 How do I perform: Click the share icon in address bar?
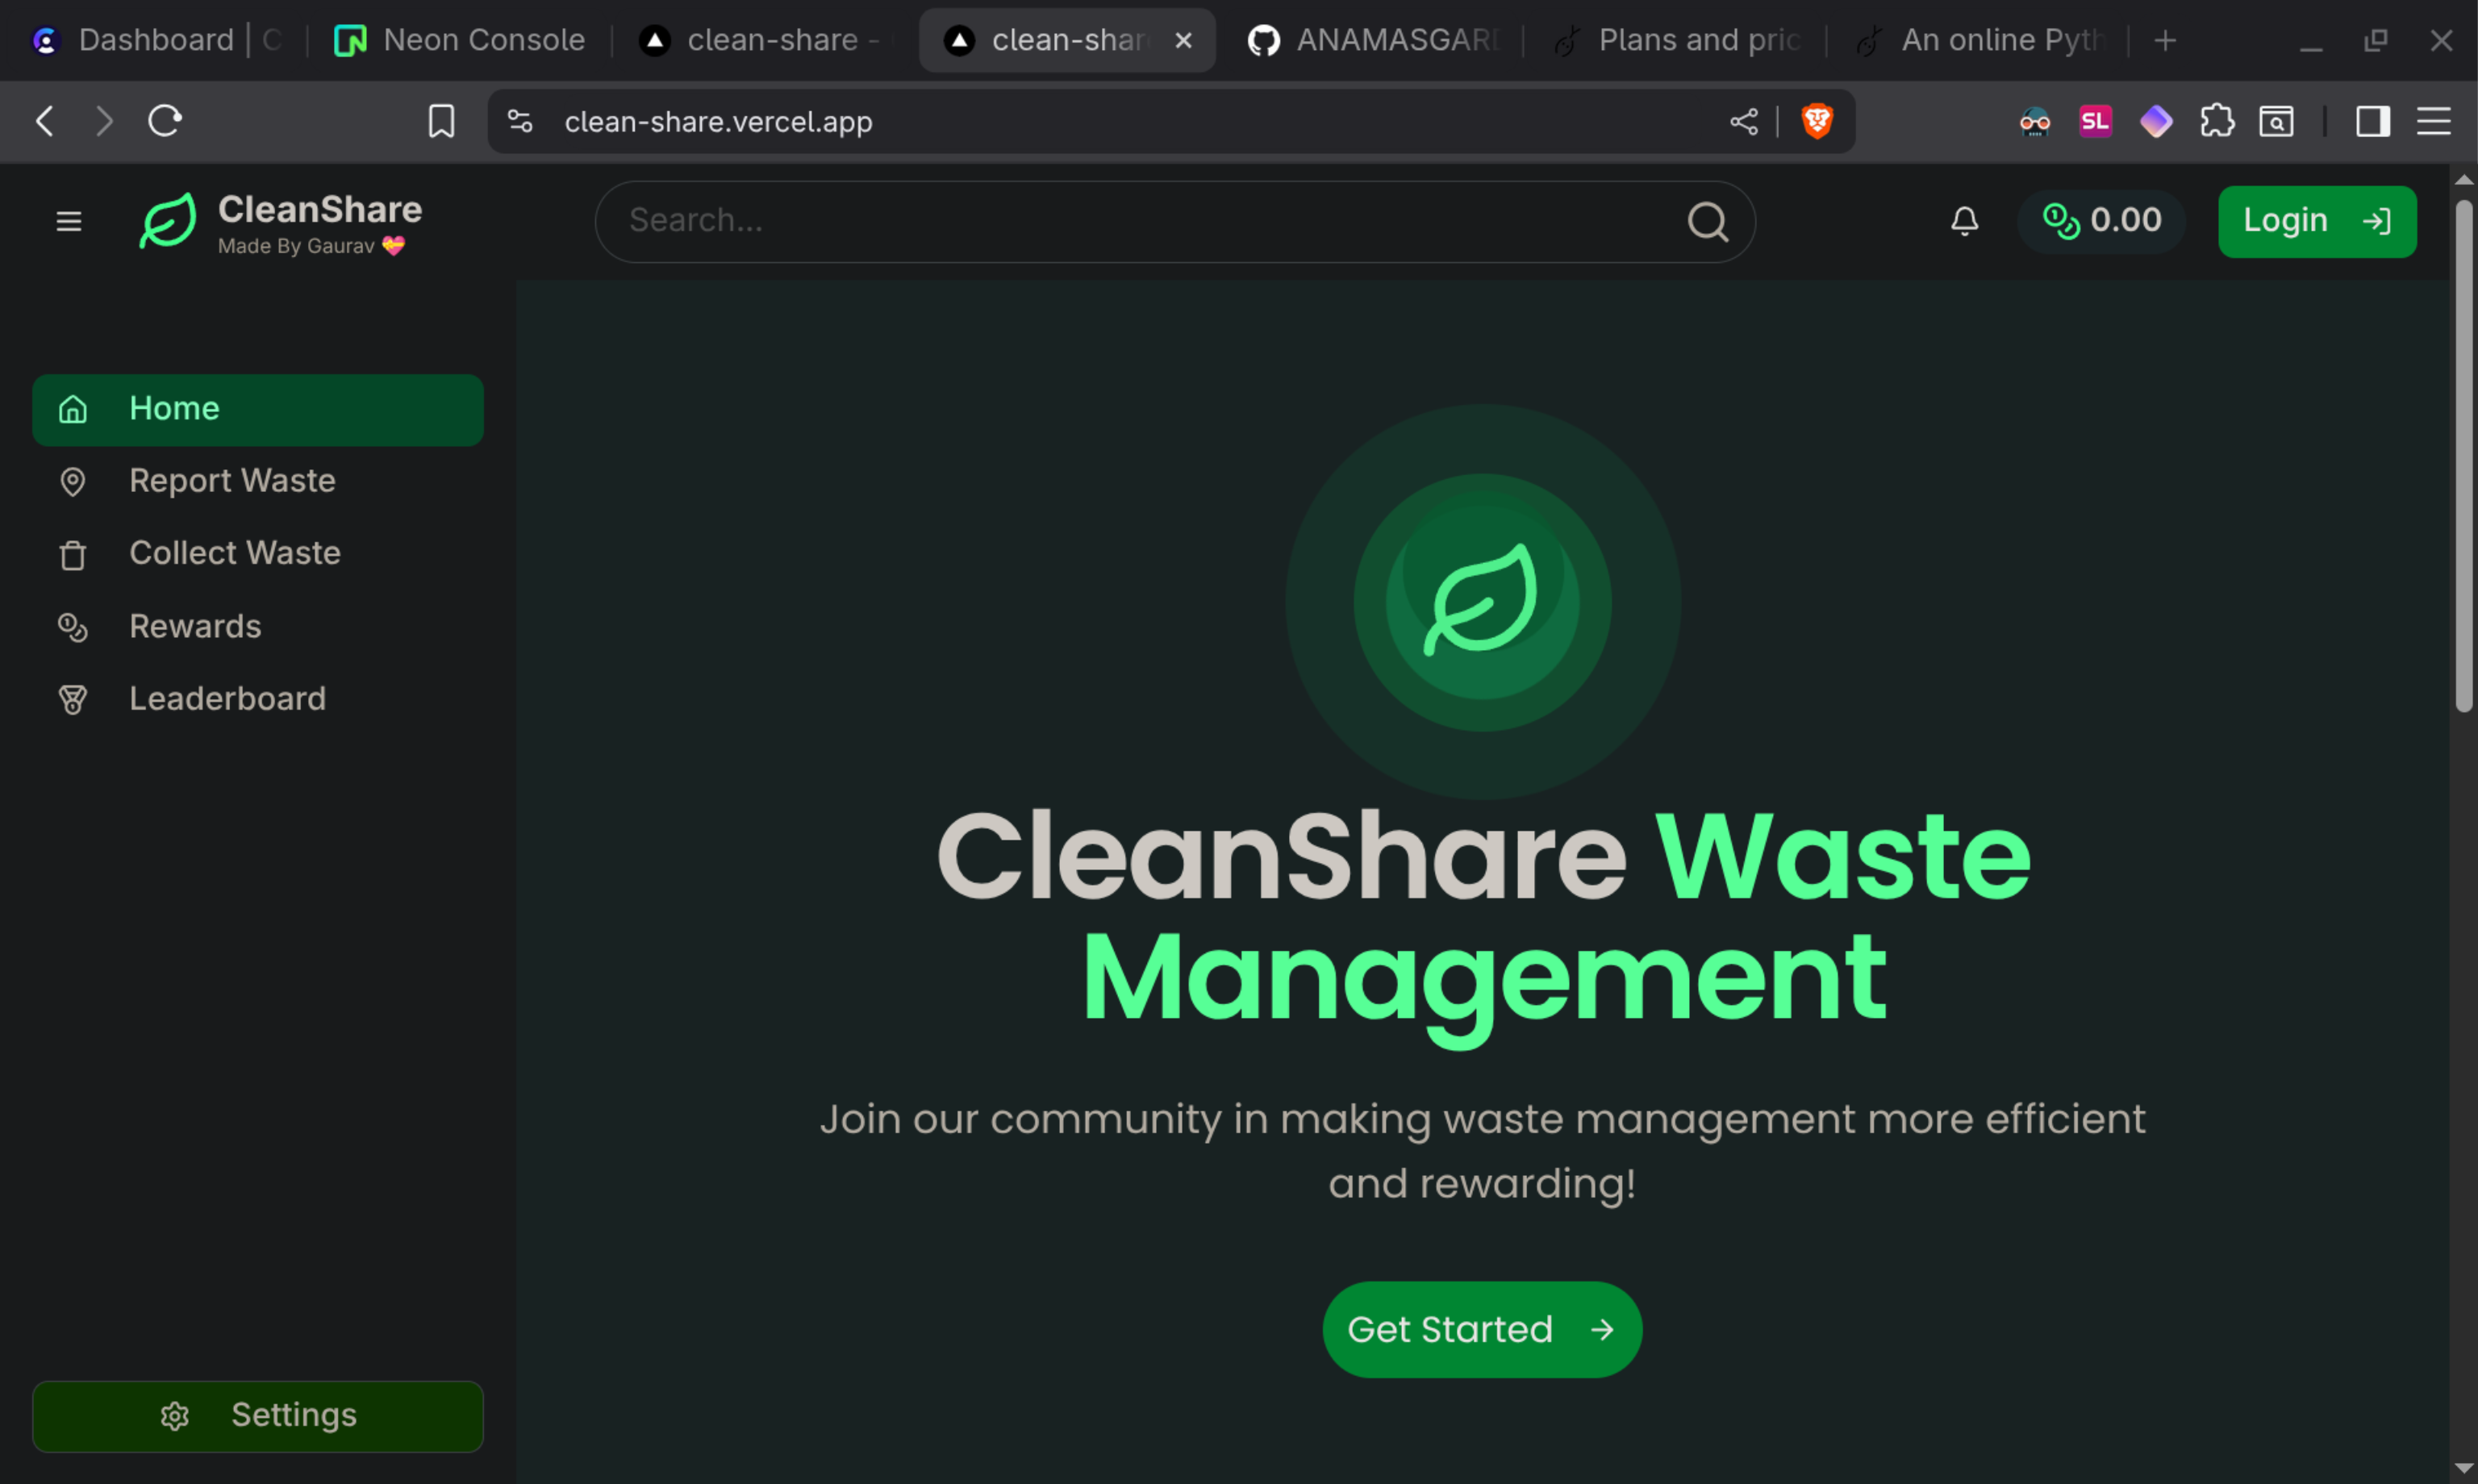1743,121
